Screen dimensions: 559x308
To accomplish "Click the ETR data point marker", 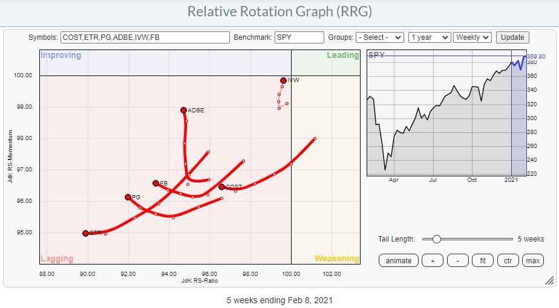I will [x=85, y=233].
